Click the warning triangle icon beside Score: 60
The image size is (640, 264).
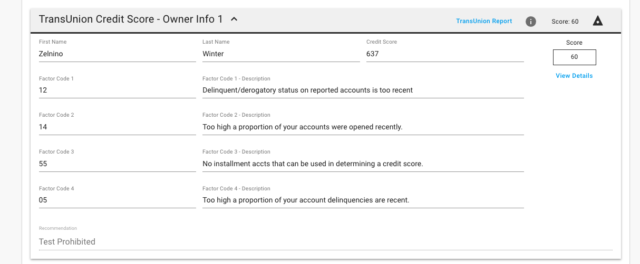click(597, 21)
